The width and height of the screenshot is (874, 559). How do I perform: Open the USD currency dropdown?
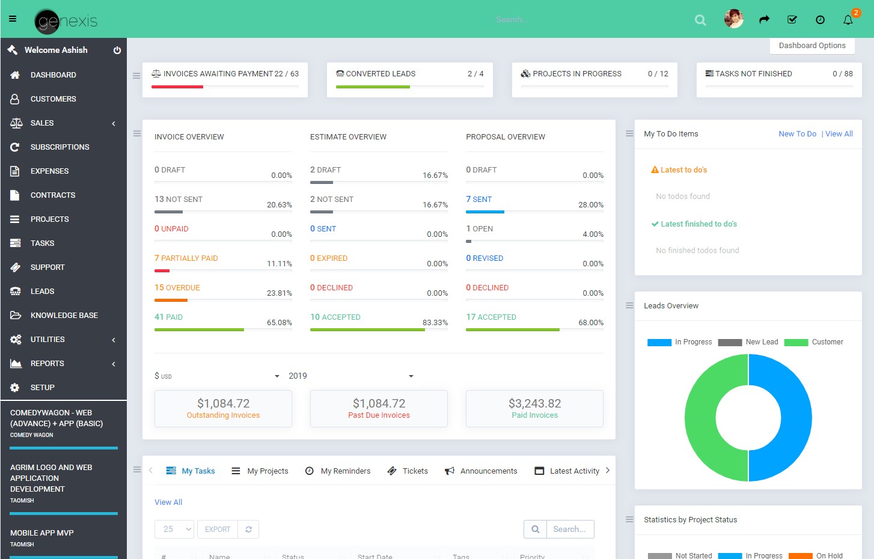click(217, 376)
